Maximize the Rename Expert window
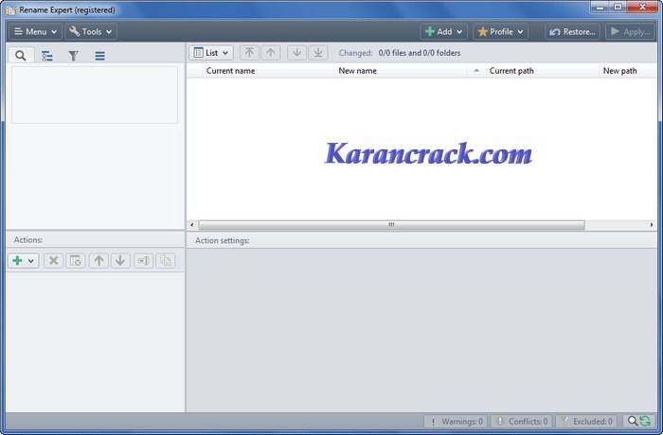The image size is (663, 435). tap(618, 8)
